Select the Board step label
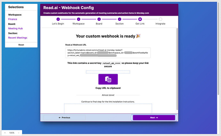Viewport: 221px width, 136px height. pyautogui.click(x=99, y=24)
